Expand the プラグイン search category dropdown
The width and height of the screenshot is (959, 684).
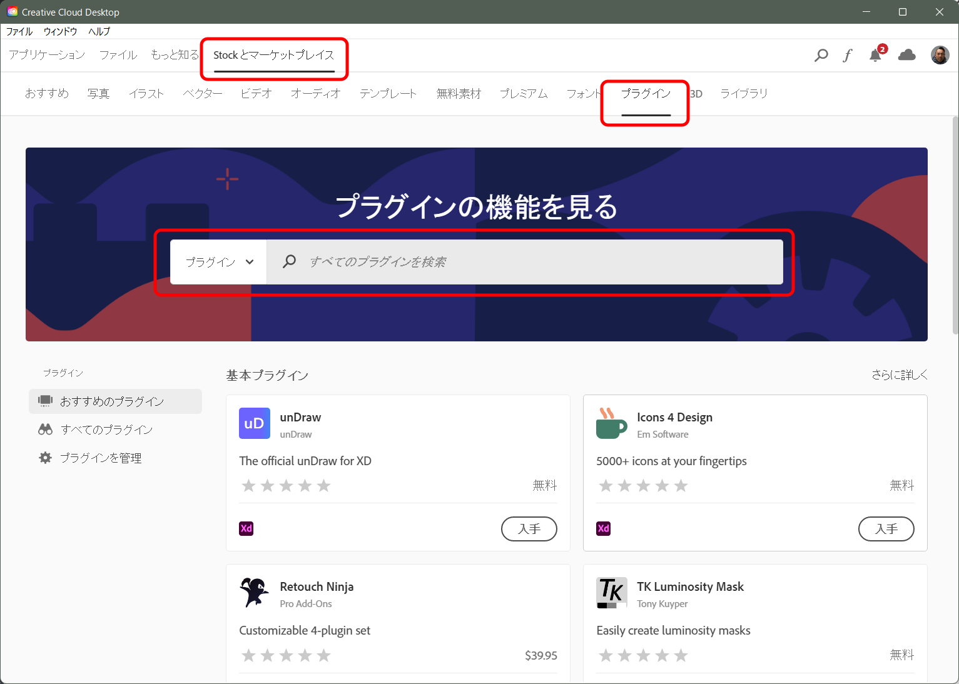tap(218, 262)
